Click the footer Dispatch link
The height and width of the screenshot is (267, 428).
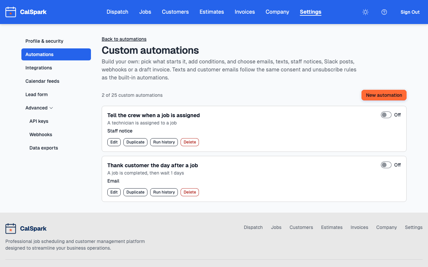[x=253, y=227]
